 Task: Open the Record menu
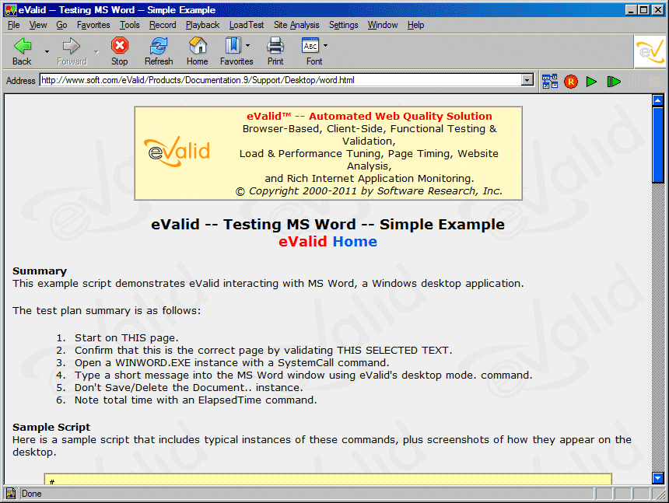click(x=163, y=25)
